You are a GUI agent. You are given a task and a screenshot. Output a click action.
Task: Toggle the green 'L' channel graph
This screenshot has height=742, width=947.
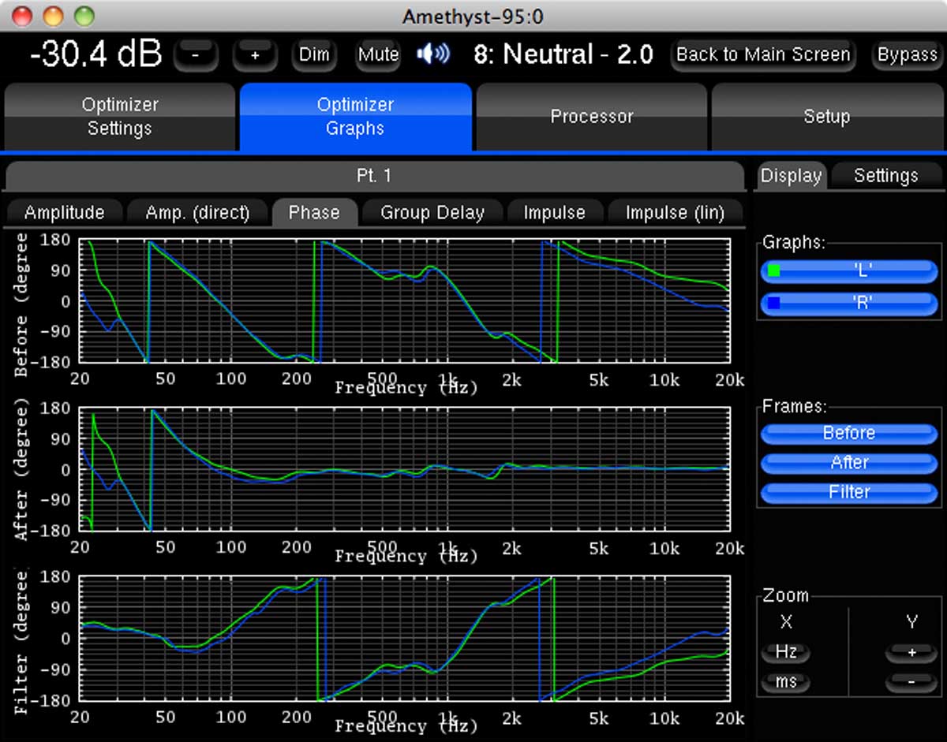[x=848, y=272]
